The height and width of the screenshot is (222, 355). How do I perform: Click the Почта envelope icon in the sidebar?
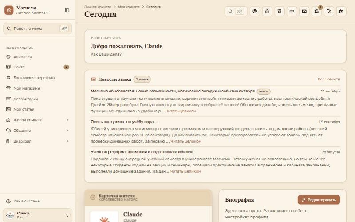click(8, 67)
